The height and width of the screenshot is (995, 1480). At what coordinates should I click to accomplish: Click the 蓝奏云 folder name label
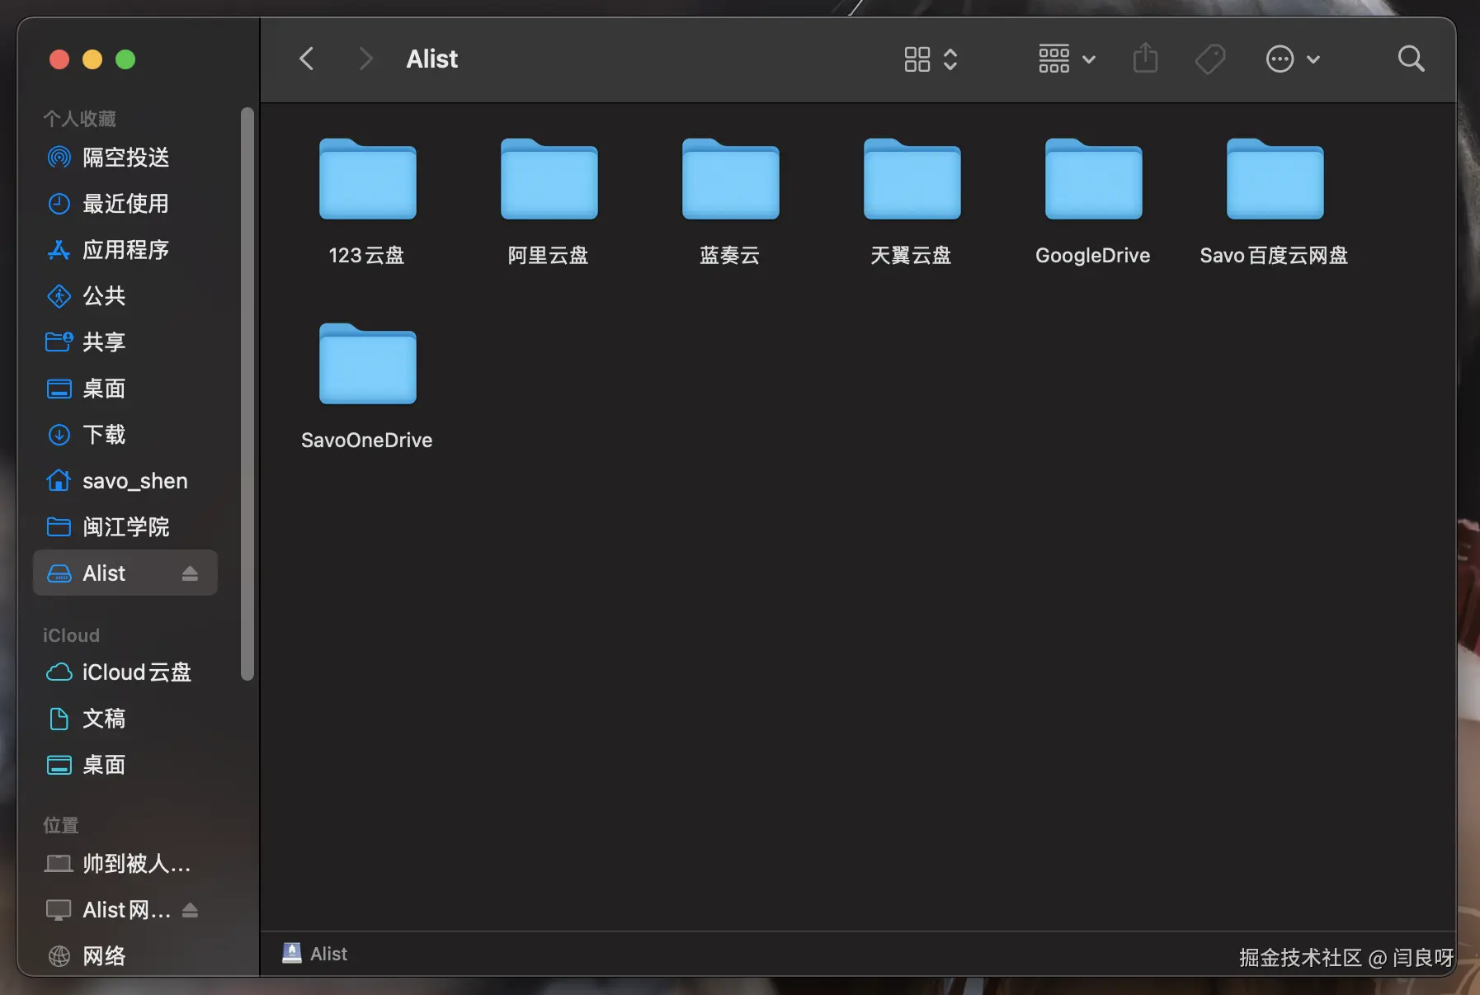tap(730, 256)
